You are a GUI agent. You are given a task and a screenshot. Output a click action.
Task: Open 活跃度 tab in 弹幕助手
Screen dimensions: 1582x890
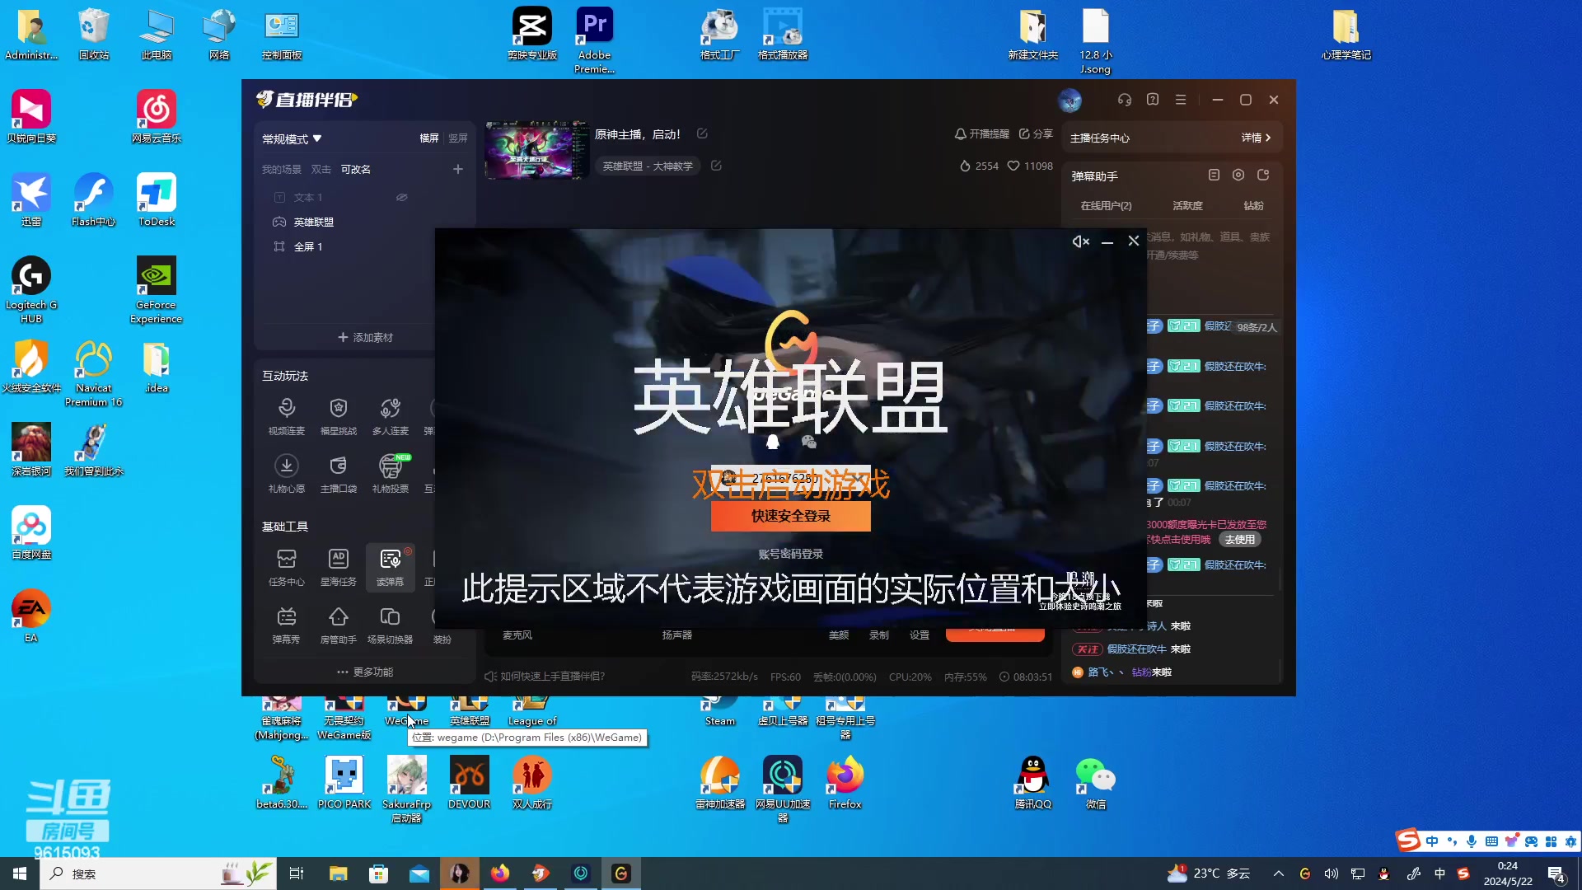coord(1189,205)
